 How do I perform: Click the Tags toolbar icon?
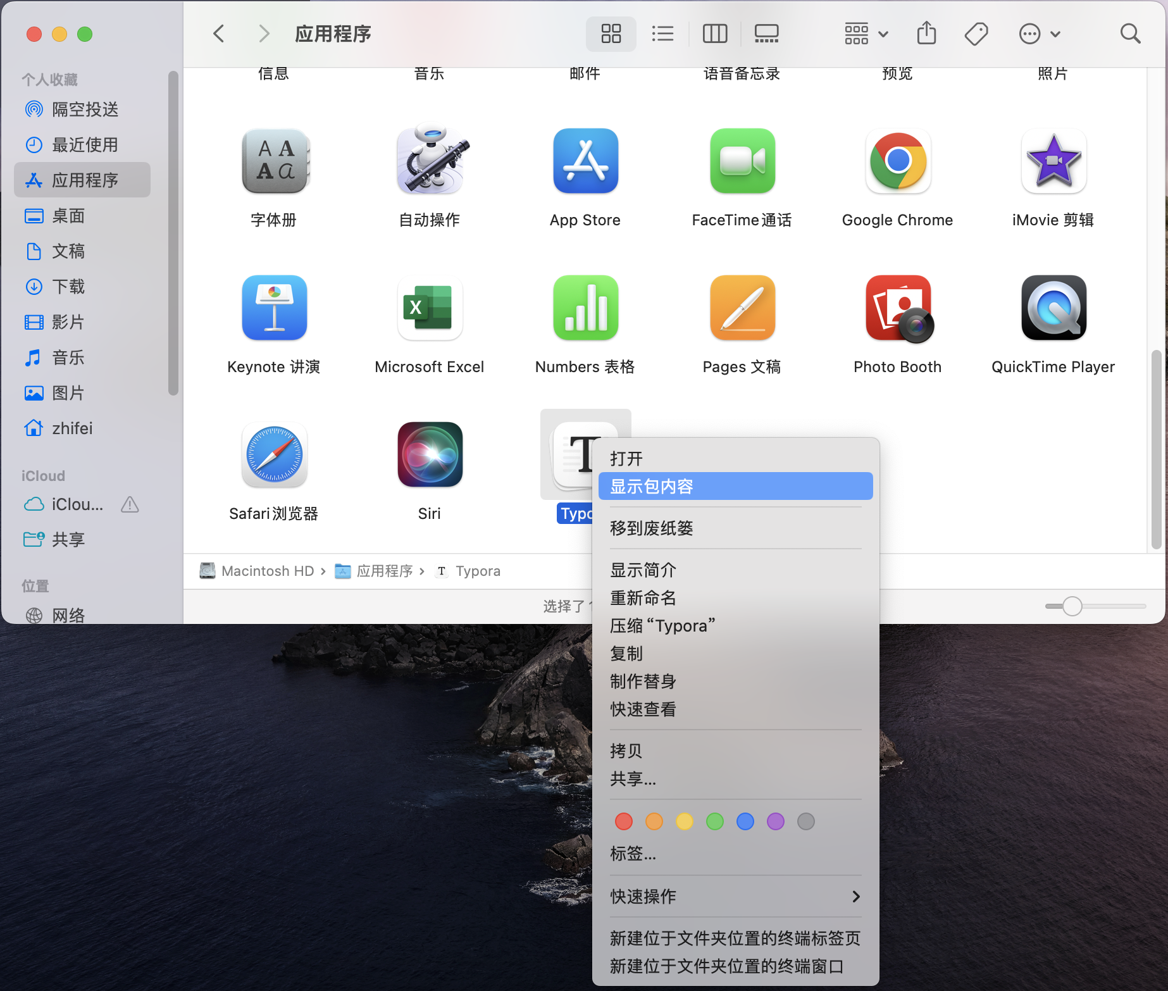pyautogui.click(x=976, y=34)
